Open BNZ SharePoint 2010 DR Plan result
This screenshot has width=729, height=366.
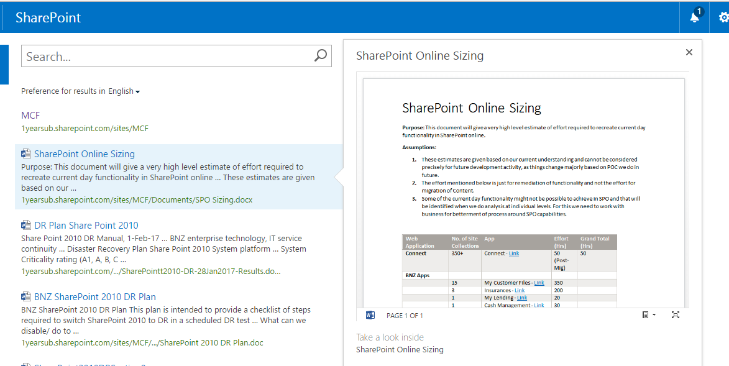[x=95, y=296]
